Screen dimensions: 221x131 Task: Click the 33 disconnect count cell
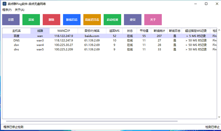click(159, 49)
